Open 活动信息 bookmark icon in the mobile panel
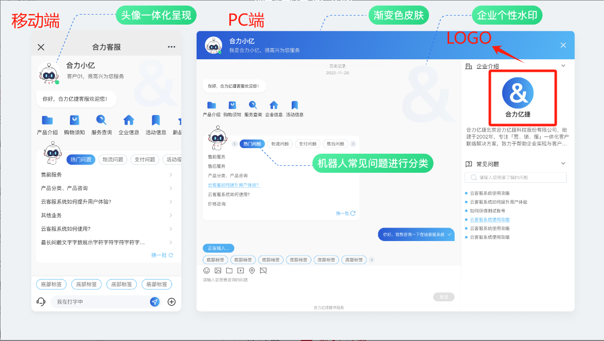 coord(156,120)
